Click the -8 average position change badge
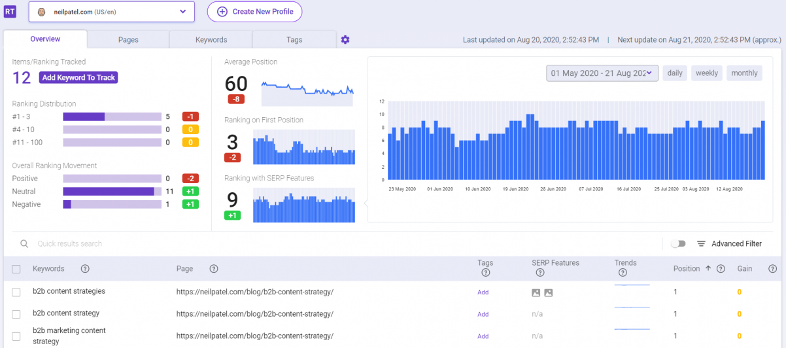This screenshot has width=786, height=348. pos(237,99)
